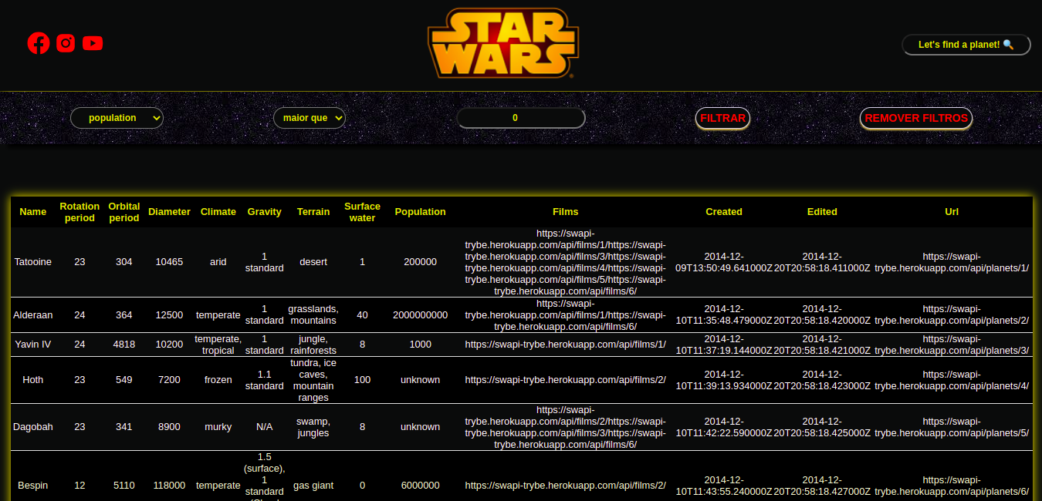Select the Alderaan name cell
This screenshot has height=501, width=1042.
point(33,315)
